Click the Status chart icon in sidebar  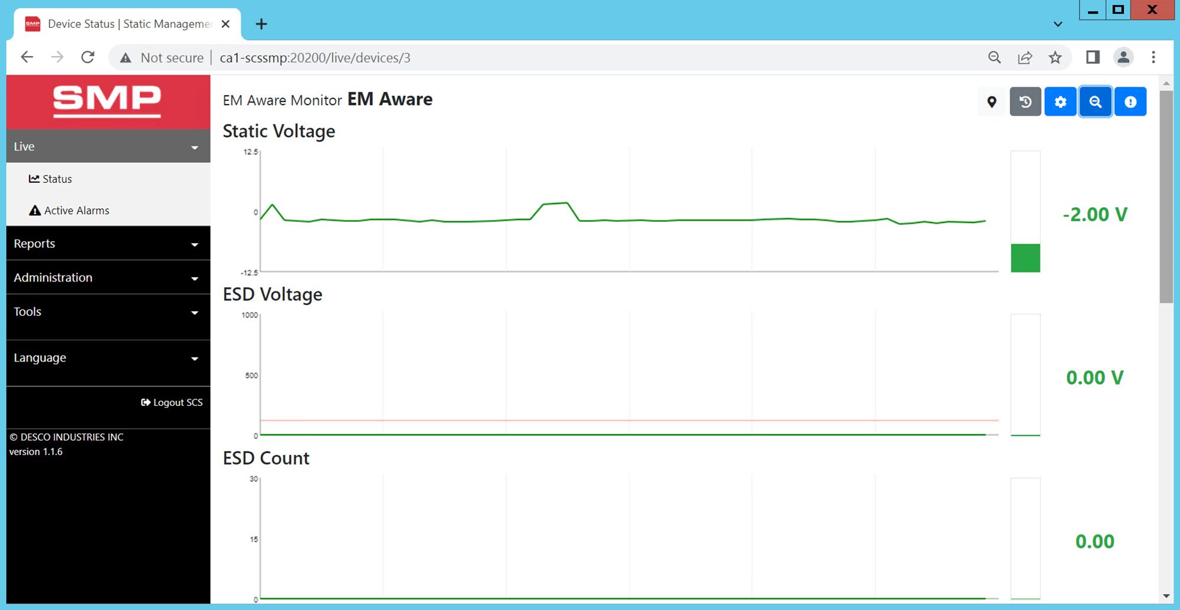[x=34, y=178]
